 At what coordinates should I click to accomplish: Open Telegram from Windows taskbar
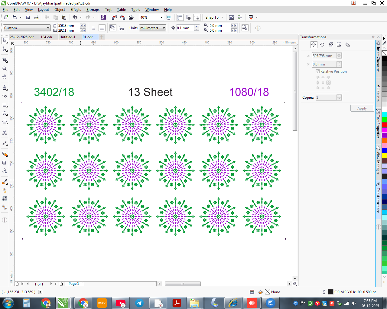139,303
